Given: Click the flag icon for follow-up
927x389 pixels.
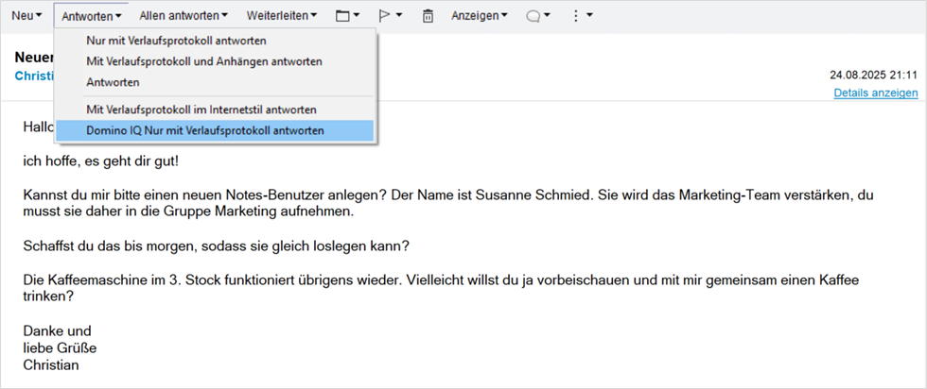Looking at the screenshot, I should pyautogui.click(x=384, y=16).
